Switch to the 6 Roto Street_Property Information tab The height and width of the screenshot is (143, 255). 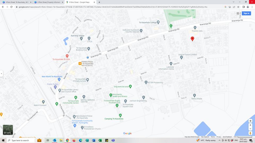click(x=49, y=2)
